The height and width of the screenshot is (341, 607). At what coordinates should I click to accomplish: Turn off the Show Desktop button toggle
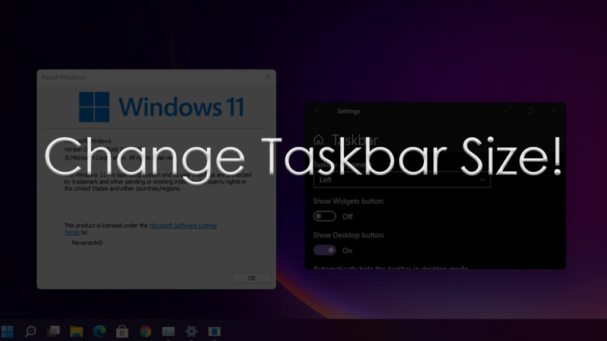(x=325, y=250)
